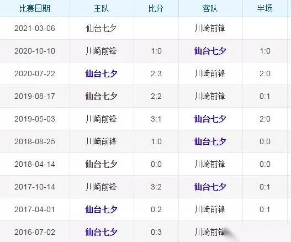Open away team 仙台七夕 in the 2018-08-25 row

[210, 141]
